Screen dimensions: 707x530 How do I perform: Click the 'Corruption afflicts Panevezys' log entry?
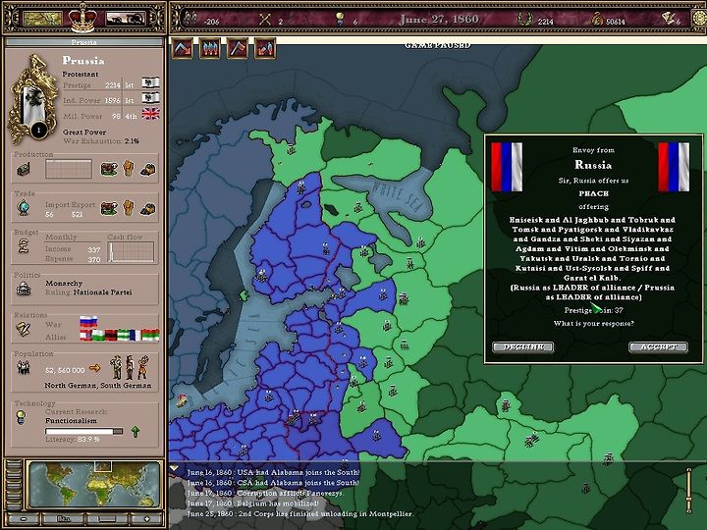[x=265, y=493]
